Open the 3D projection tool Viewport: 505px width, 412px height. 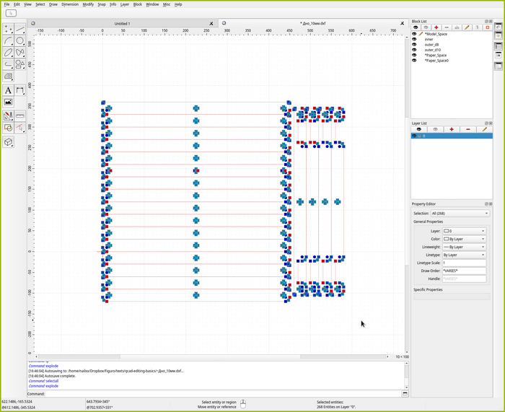8,142
